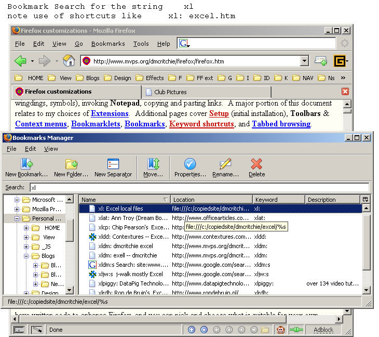Select the Firefox customizations tab
This screenshot has width=379, height=337.
pyautogui.click(x=76, y=92)
